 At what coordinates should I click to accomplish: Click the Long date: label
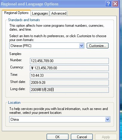click(x=18, y=89)
